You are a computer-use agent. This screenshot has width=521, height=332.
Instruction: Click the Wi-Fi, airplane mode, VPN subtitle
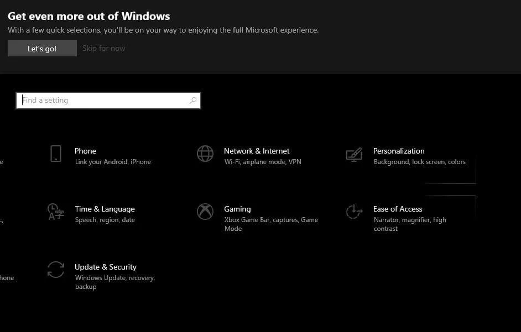263,162
